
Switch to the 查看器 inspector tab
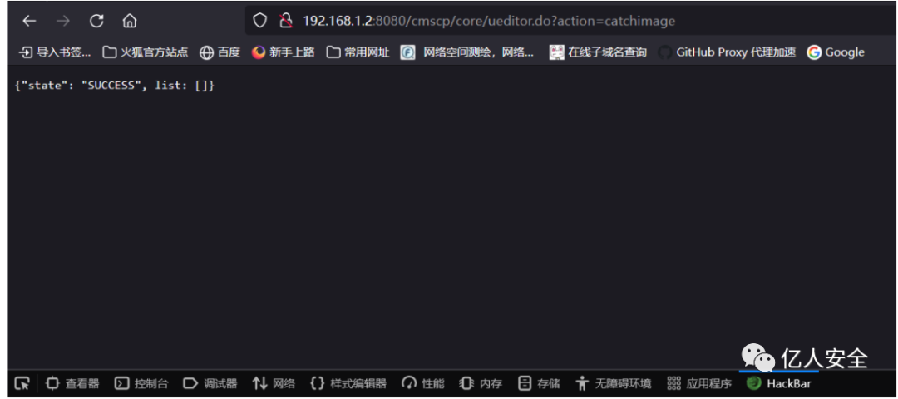point(72,383)
